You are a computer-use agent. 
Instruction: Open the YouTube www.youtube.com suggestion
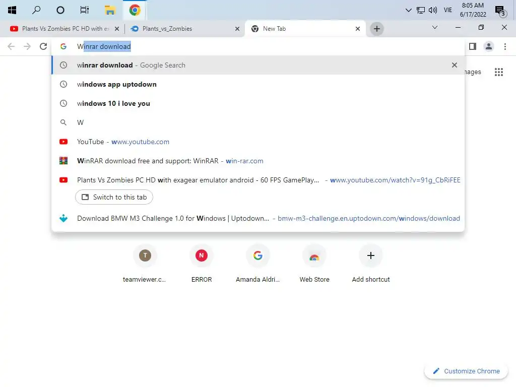[x=257, y=142]
